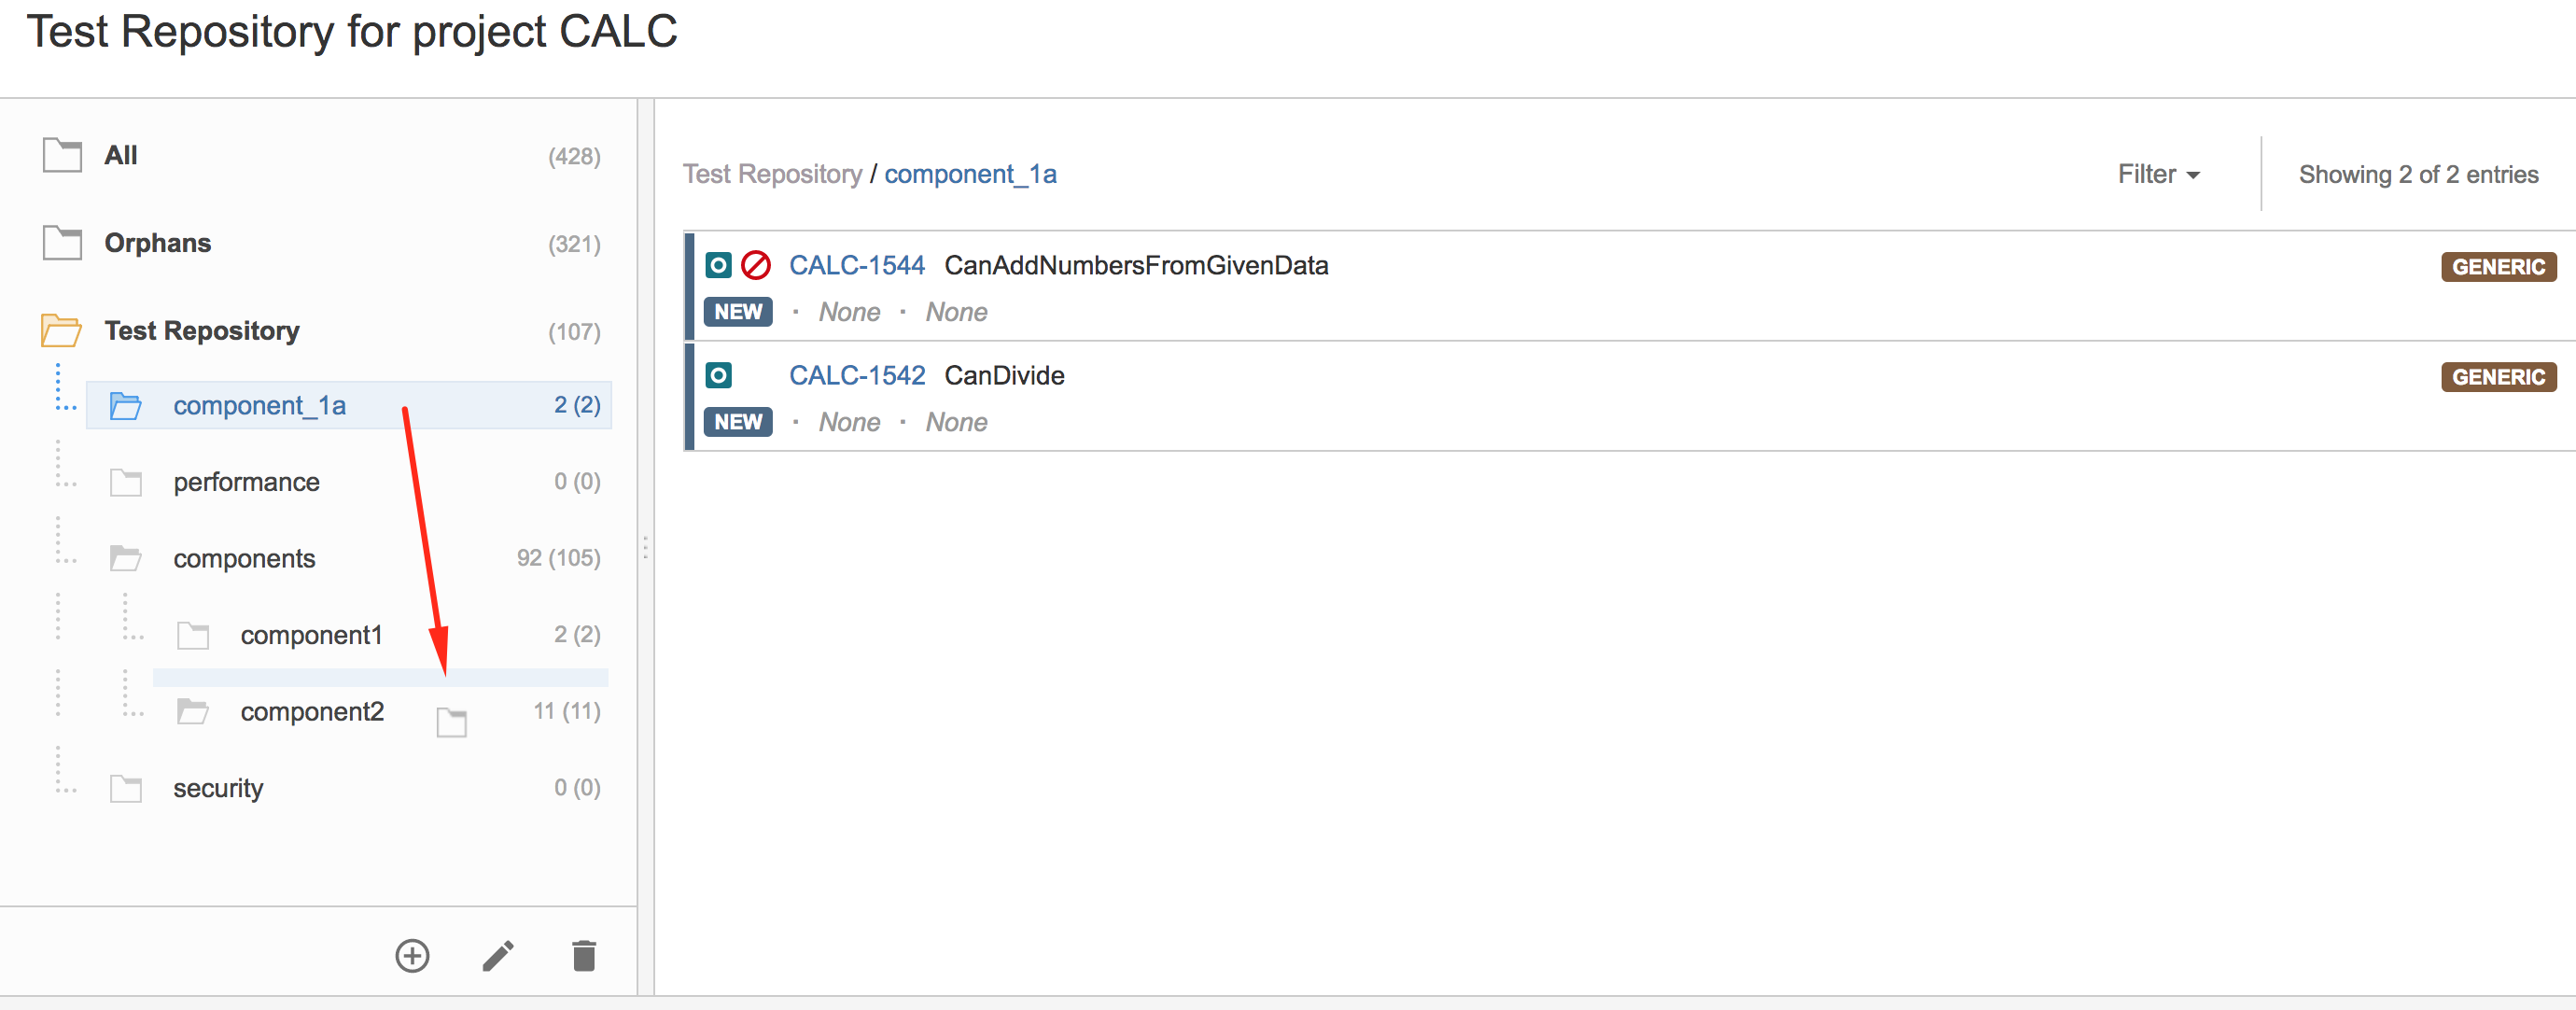Viewport: 2576px width, 1010px height.
Task: Click the 11 (11) count of component2
Action: pos(567,711)
